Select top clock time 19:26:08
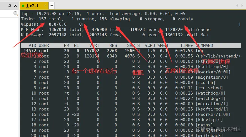This screenshot has width=246, height=137. coord(46,14)
